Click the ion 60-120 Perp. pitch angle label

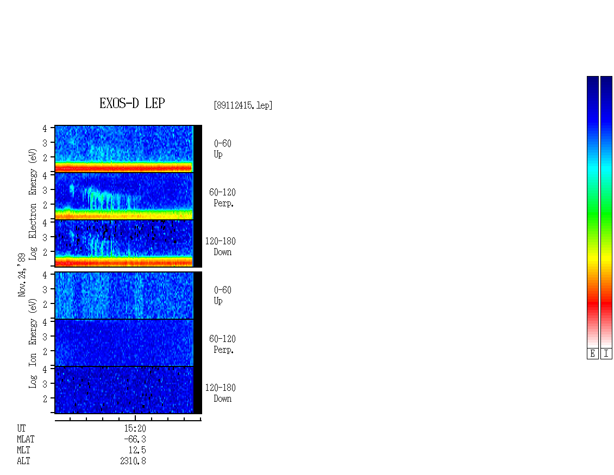click(222, 344)
